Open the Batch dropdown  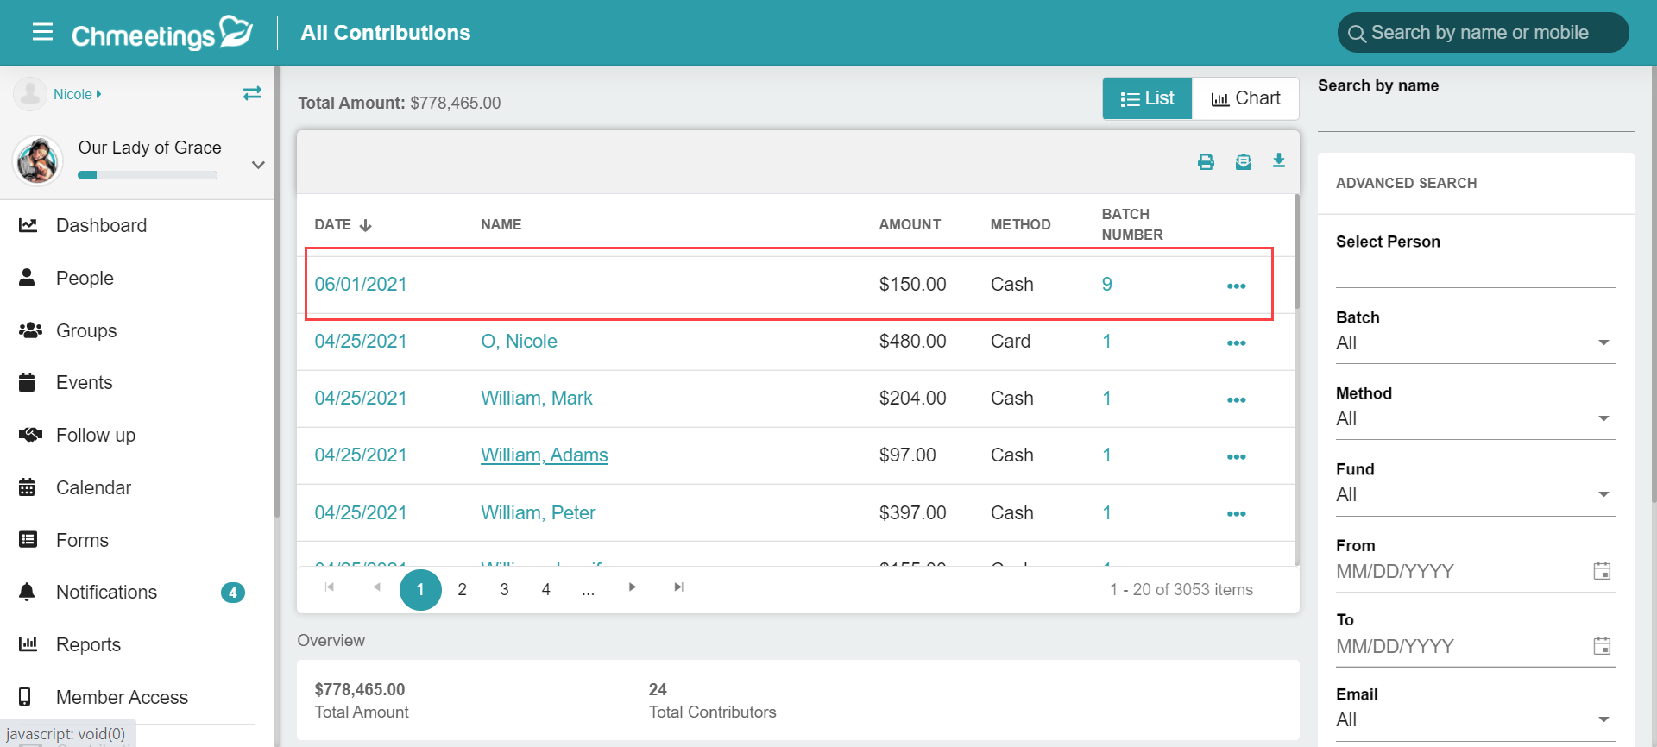(x=1475, y=343)
